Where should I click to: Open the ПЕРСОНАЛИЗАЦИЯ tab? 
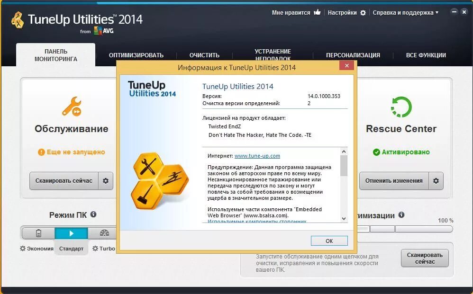[x=353, y=55]
